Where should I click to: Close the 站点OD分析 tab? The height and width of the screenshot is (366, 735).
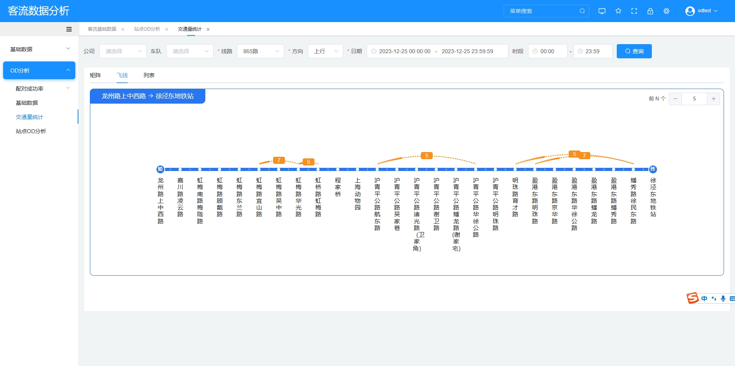pyautogui.click(x=167, y=29)
